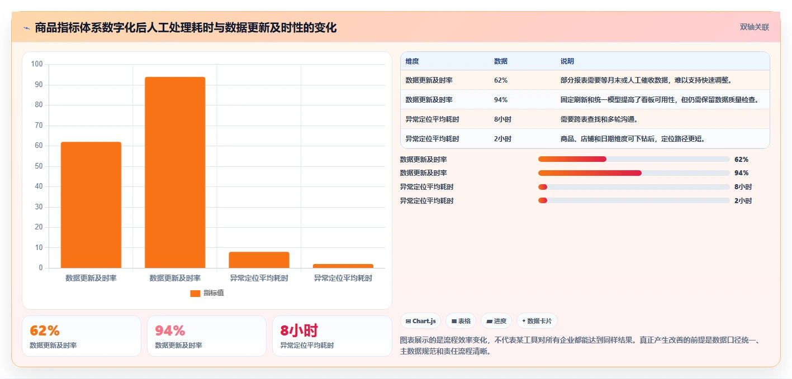The image size is (792, 379).
Task: Click 数据更新及时率 in the 94% table row
Action: point(429,100)
